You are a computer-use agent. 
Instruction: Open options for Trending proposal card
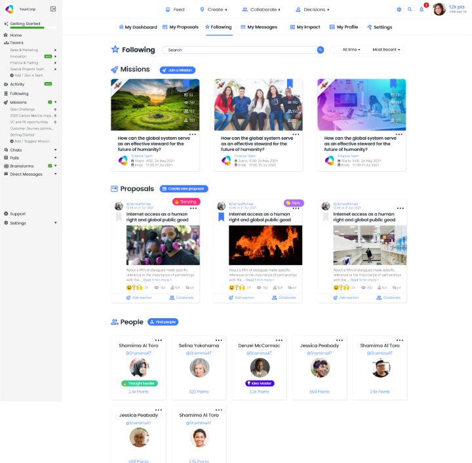click(193, 209)
